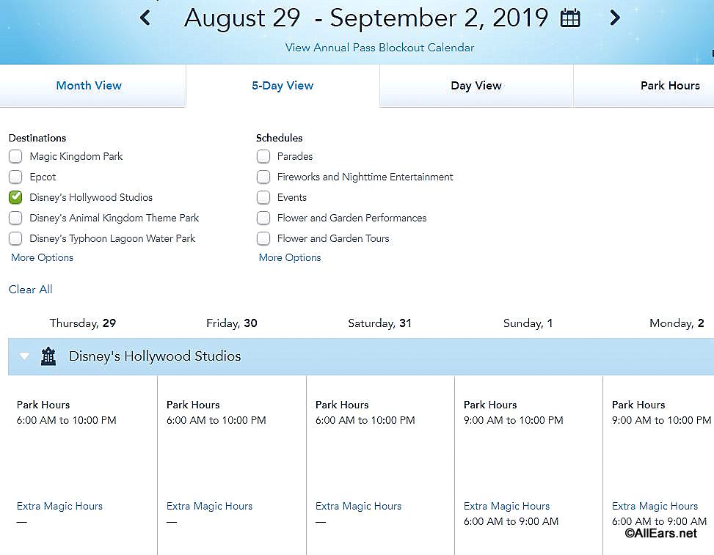Screen dimensions: 714x555
Task: Select the Sunday, 1 column header
Action: pyautogui.click(x=528, y=323)
